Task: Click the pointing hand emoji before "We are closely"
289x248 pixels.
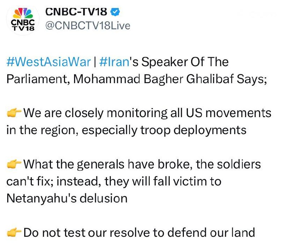Action: click(14, 113)
